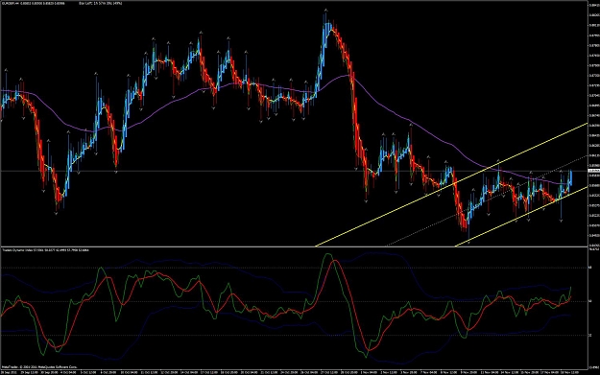
Task: Click the highest fractal arrow above peak candle
Action: tap(325, 10)
